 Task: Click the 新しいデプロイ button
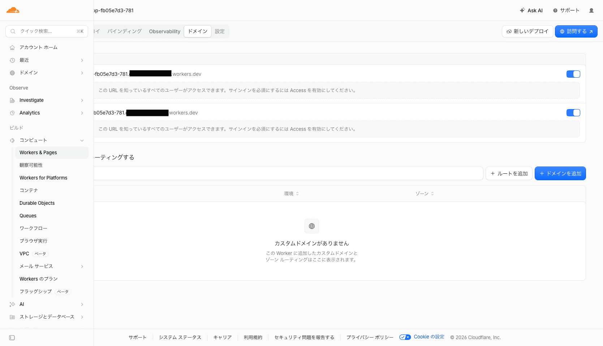pos(527,31)
